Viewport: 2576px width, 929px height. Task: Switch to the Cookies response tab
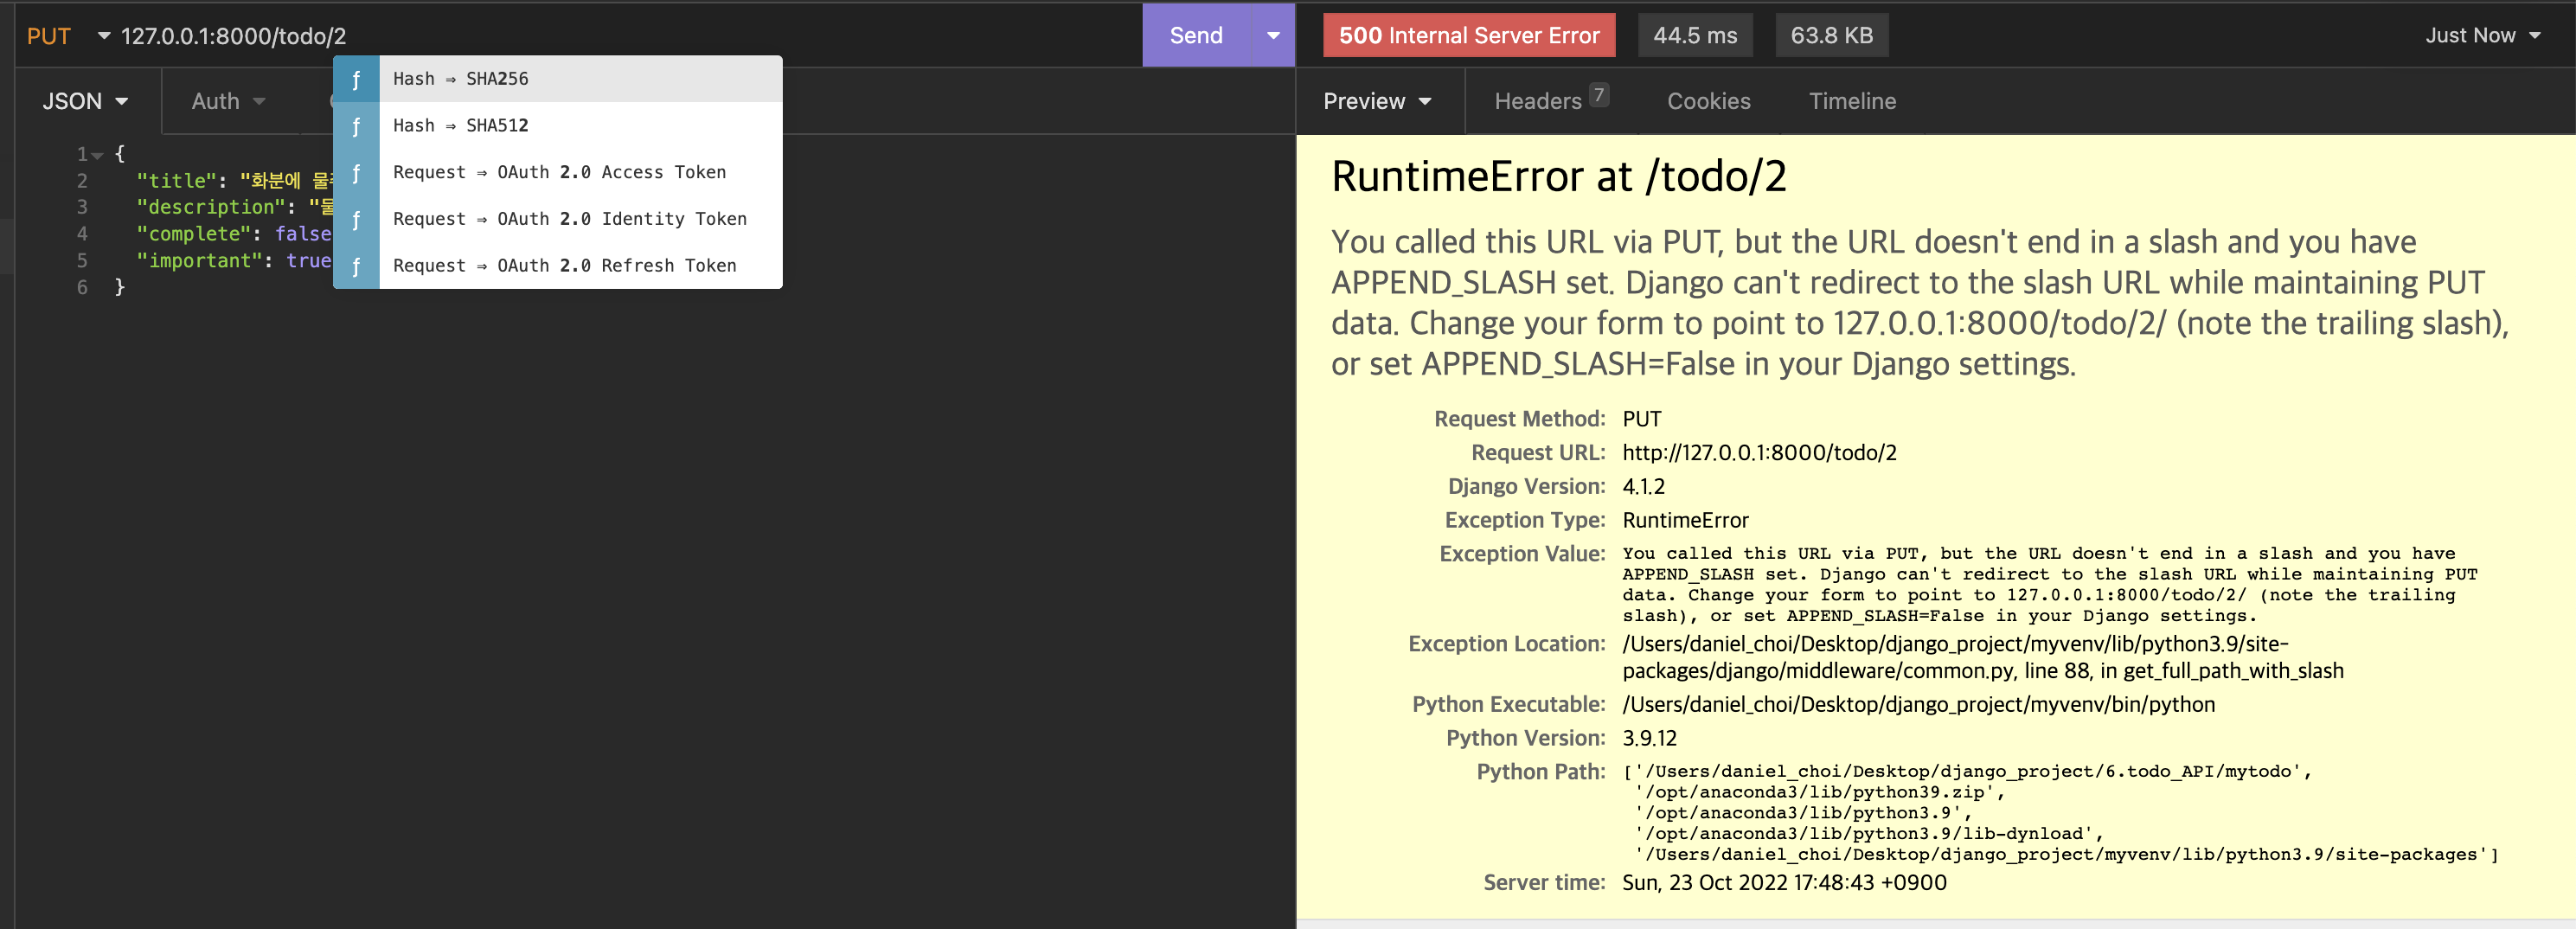click(x=1708, y=101)
